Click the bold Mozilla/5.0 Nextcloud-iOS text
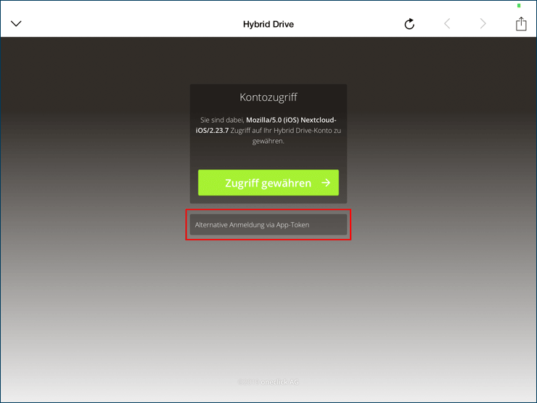 [x=290, y=120]
